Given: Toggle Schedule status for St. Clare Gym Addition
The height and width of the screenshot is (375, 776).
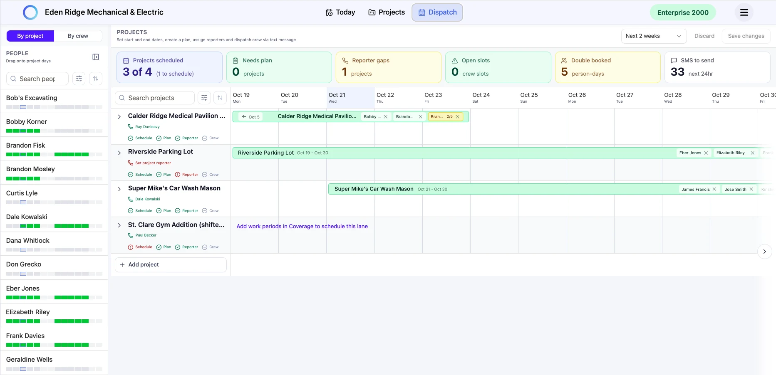Looking at the screenshot, I should point(140,247).
